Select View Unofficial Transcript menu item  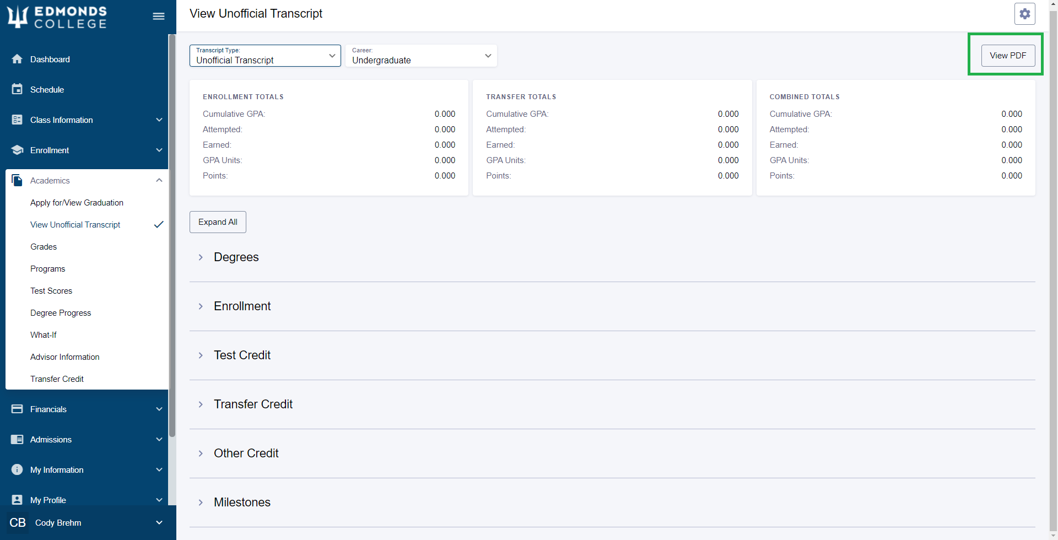click(x=75, y=225)
